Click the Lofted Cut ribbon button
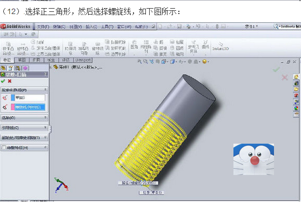The height and width of the screenshot is (202, 301). coord(116,48)
